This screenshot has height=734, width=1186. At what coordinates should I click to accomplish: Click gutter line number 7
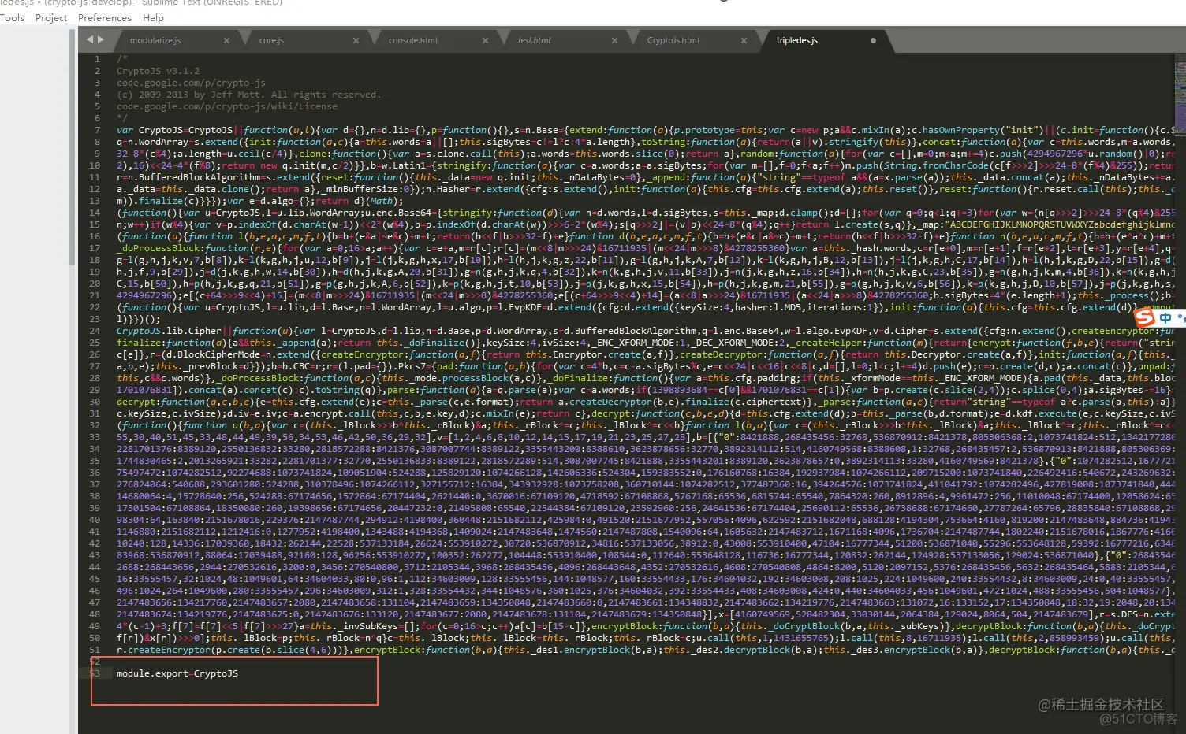click(x=97, y=130)
